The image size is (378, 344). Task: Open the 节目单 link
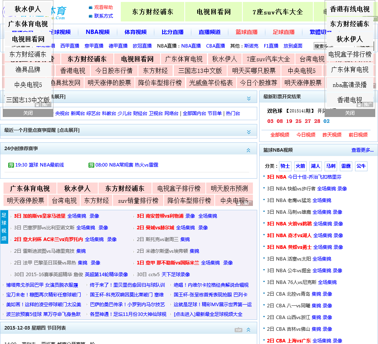pos(215,113)
